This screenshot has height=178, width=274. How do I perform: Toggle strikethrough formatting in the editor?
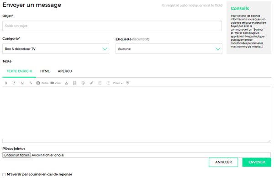[31, 83]
